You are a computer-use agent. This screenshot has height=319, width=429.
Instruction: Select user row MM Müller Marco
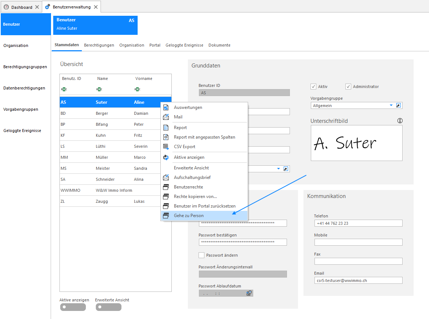[110, 157]
